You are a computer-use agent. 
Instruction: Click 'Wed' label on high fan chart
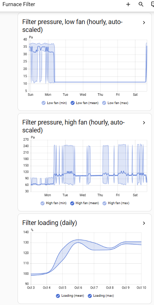pos(83,195)
